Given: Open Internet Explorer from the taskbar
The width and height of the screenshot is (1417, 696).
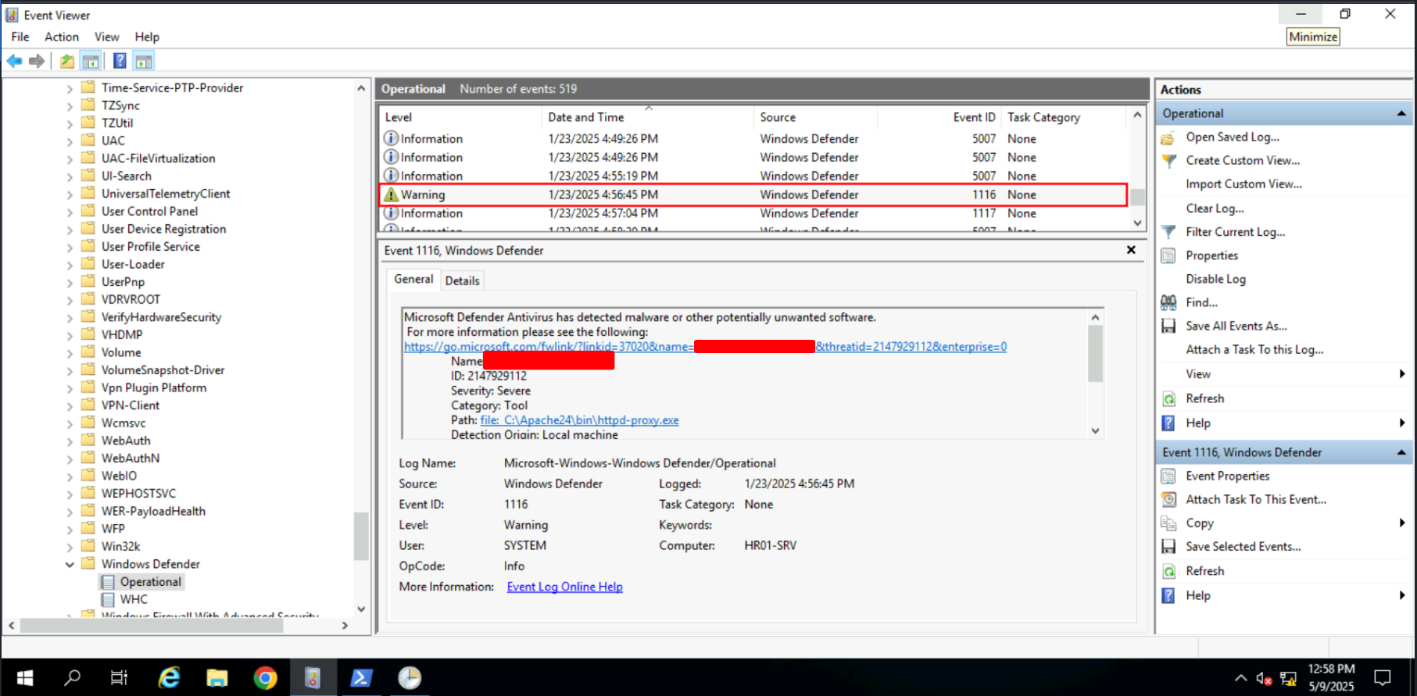Looking at the screenshot, I should 169,677.
